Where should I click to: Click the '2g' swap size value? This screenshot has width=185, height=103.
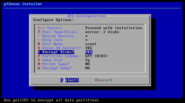pos(87,60)
